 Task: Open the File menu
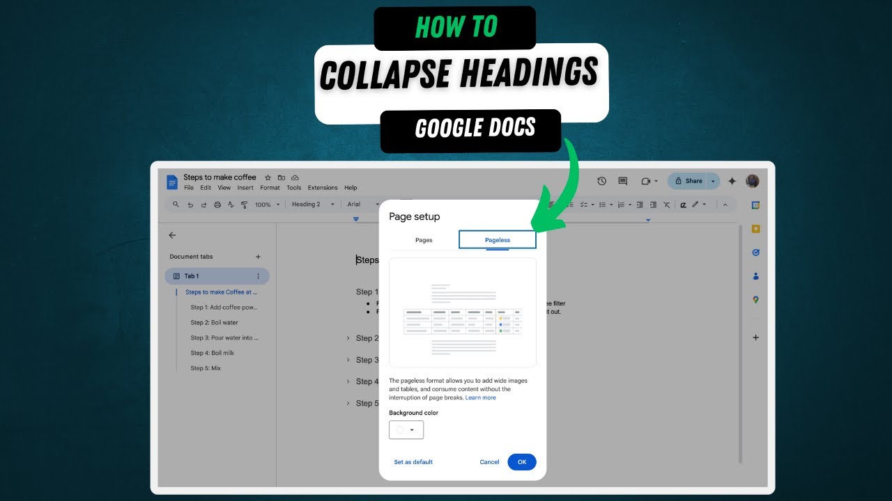coord(189,188)
